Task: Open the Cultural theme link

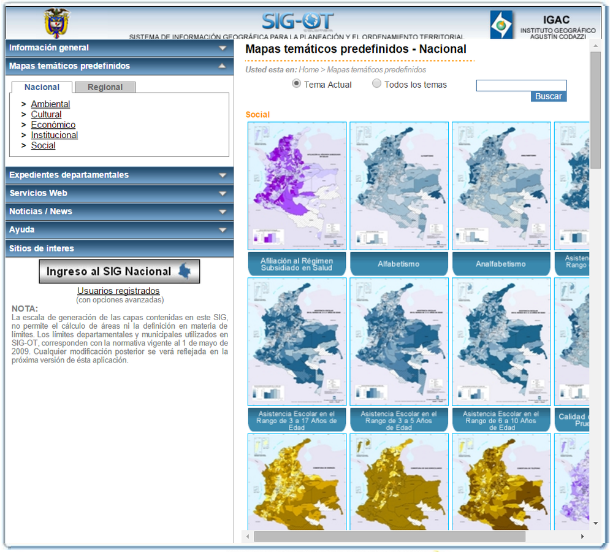Action: (x=47, y=115)
